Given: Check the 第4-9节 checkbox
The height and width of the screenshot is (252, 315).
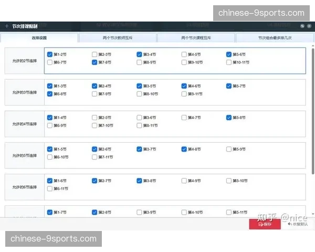Looking at the screenshot, I should click(x=184, y=181).
